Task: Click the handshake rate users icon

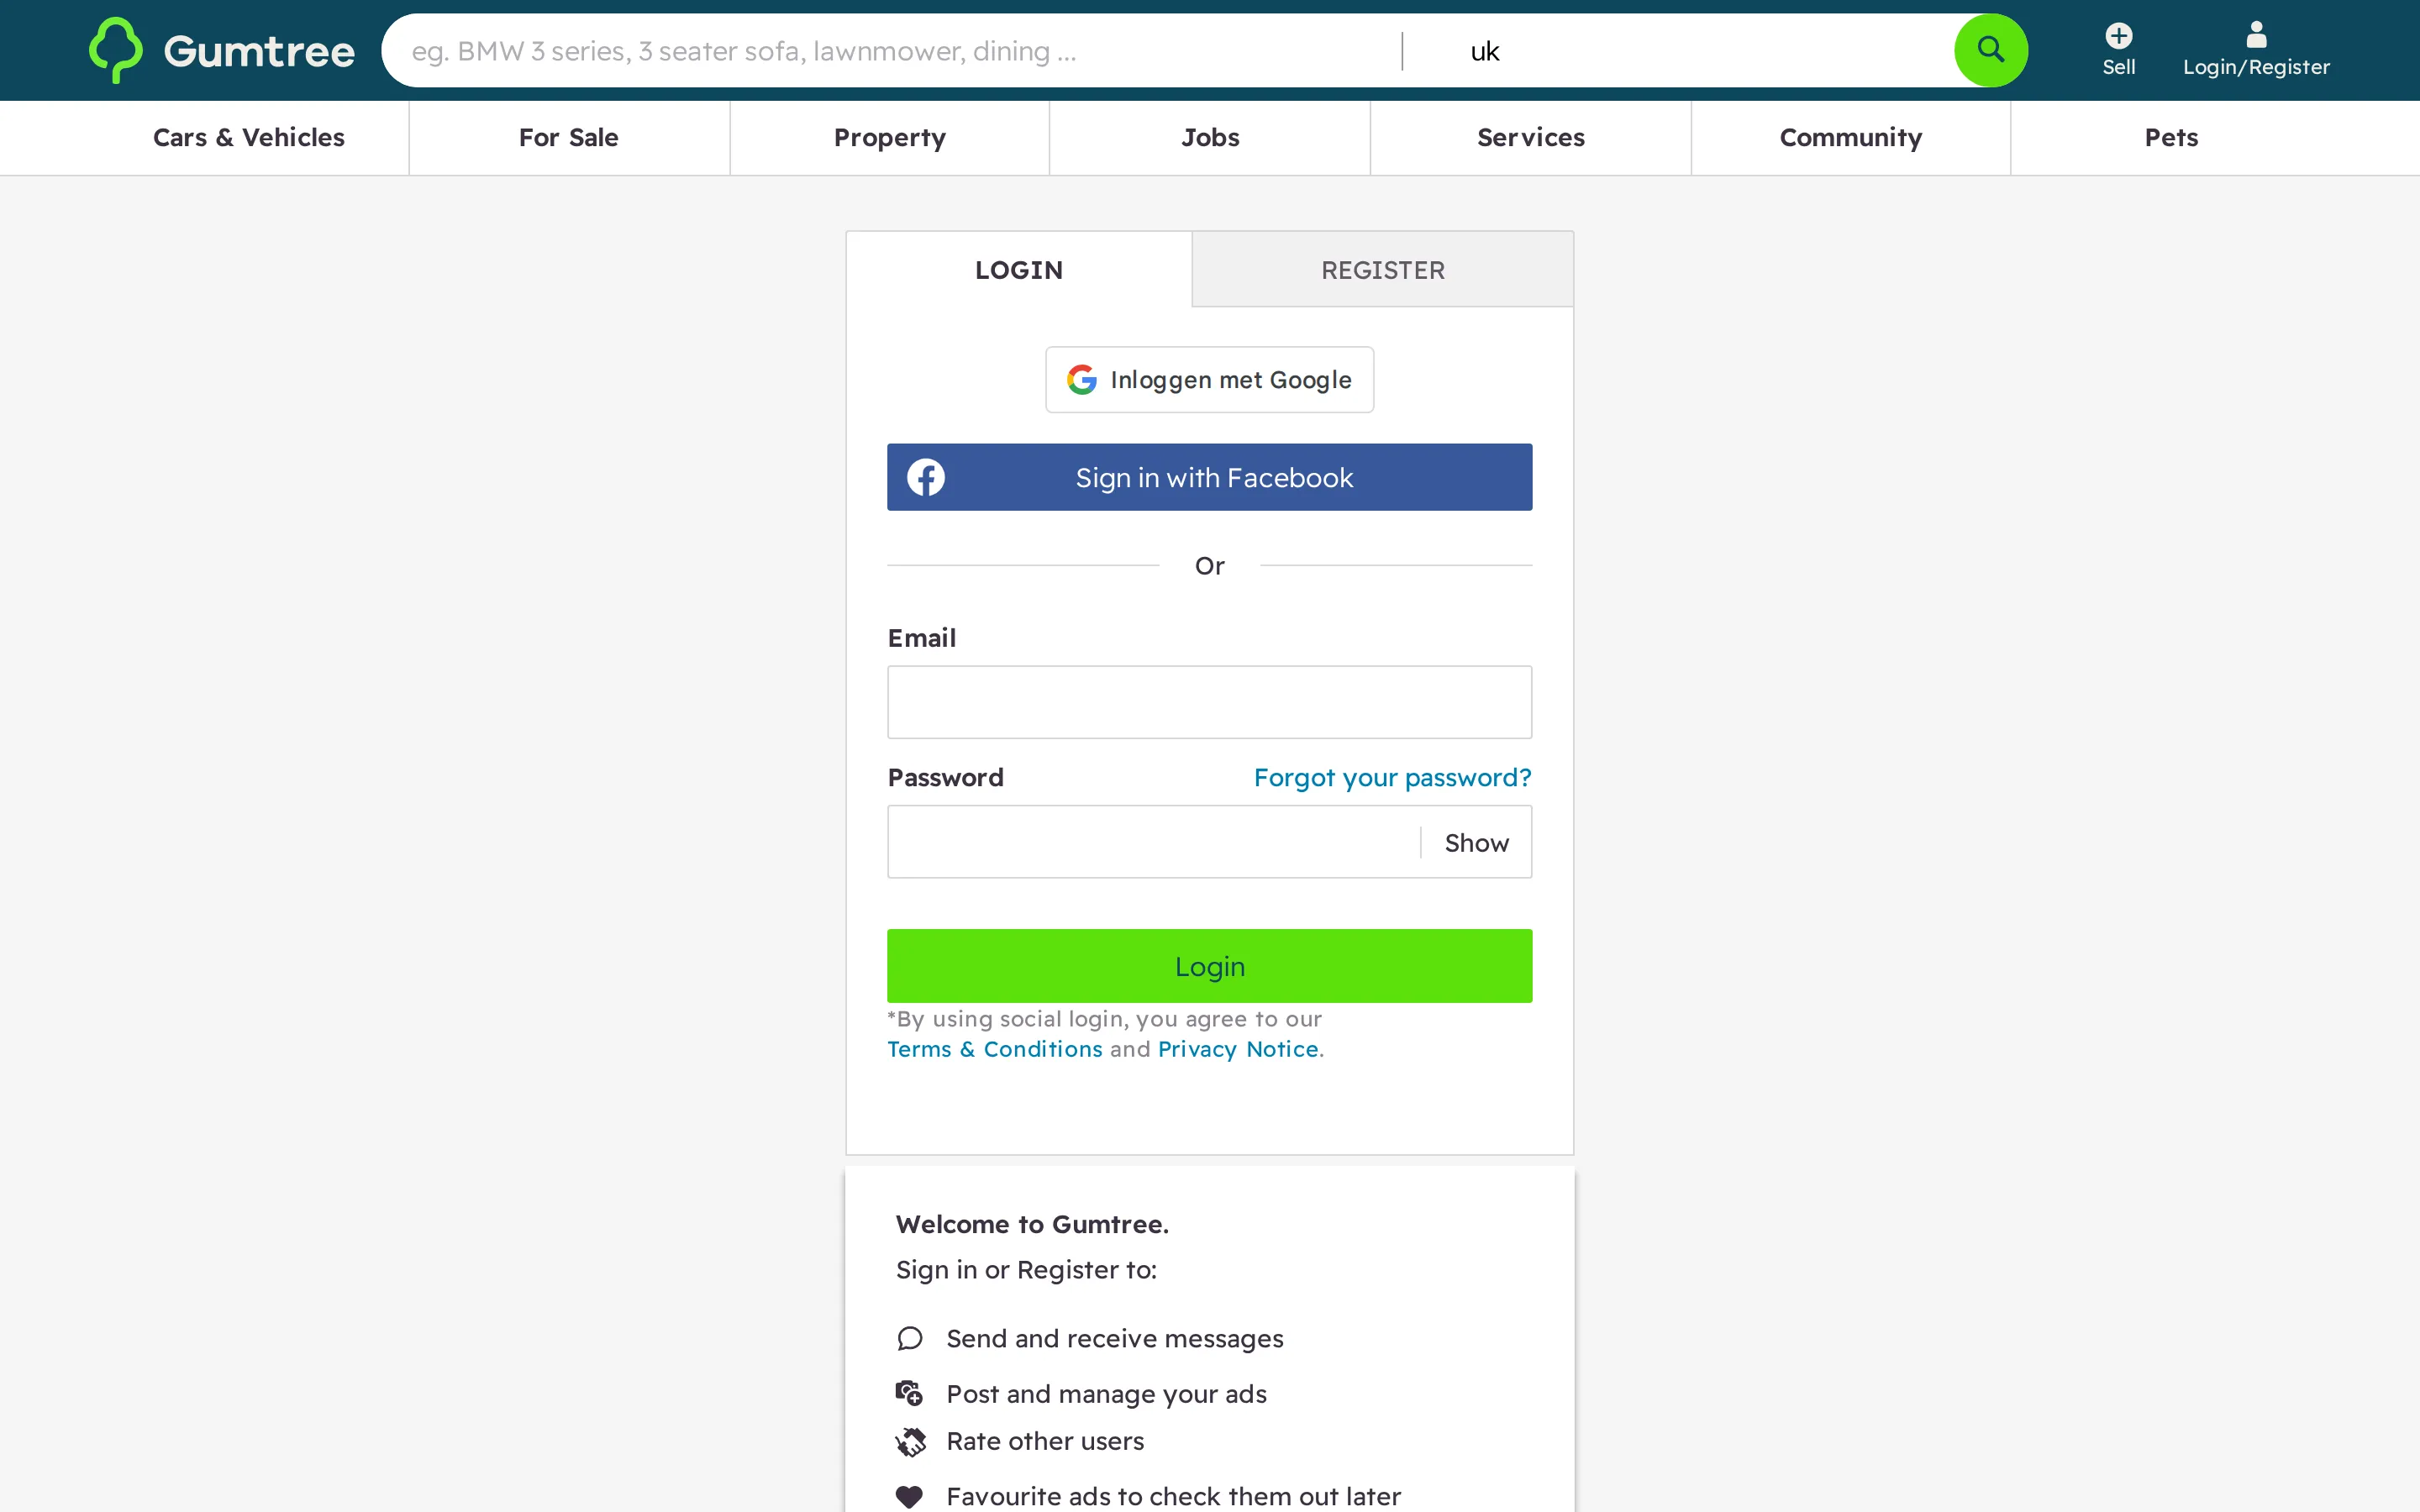Action: pos(910,1442)
